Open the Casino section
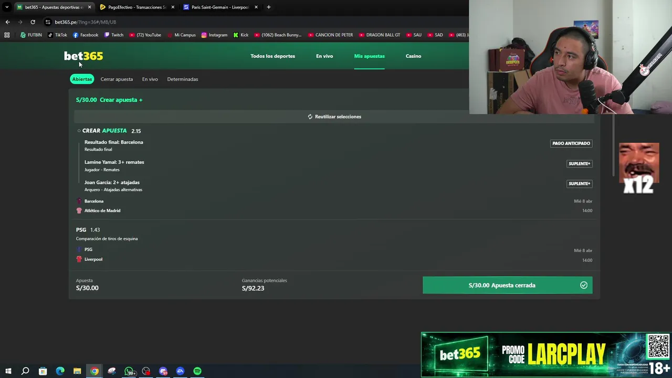Viewport: 672px width, 378px height. click(x=413, y=56)
